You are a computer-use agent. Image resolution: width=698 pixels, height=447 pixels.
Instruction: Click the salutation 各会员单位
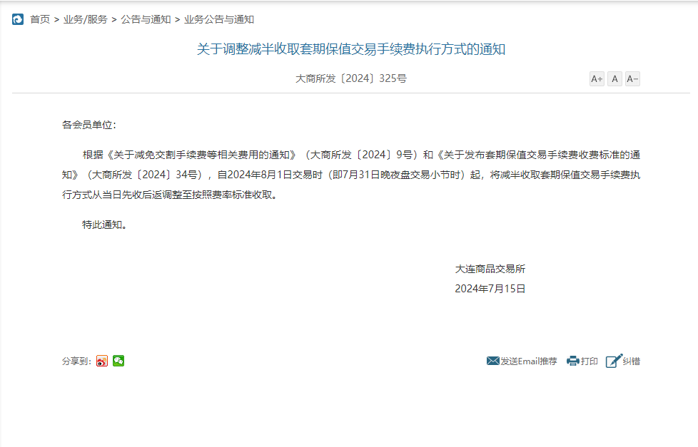pos(89,125)
